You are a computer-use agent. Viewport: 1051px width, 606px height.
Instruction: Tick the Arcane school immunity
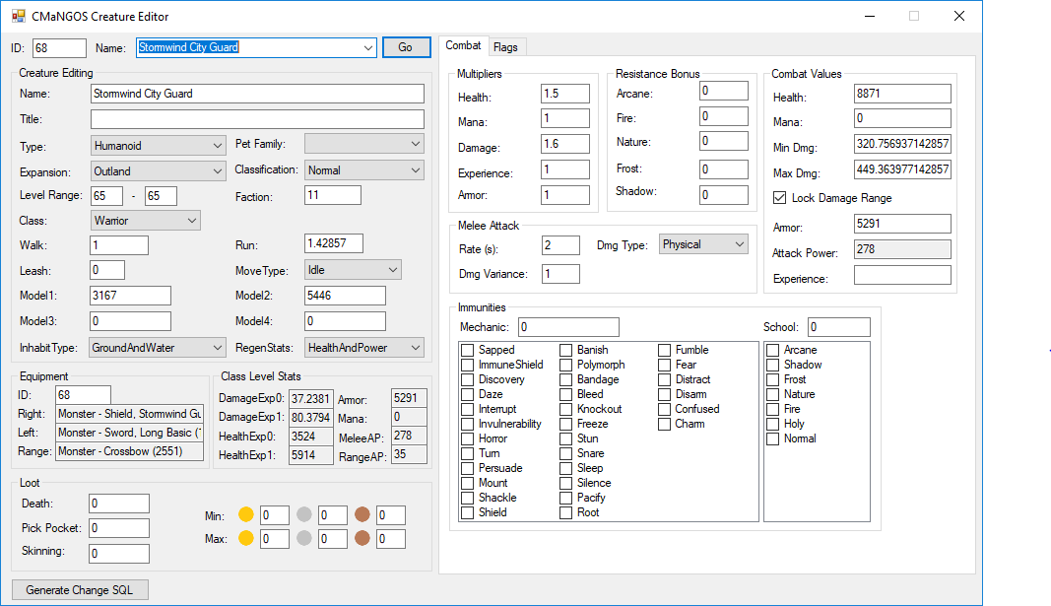tap(773, 350)
